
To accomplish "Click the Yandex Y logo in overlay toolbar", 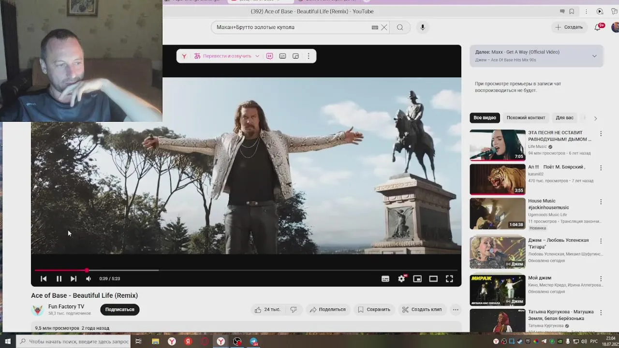I will pos(184,56).
